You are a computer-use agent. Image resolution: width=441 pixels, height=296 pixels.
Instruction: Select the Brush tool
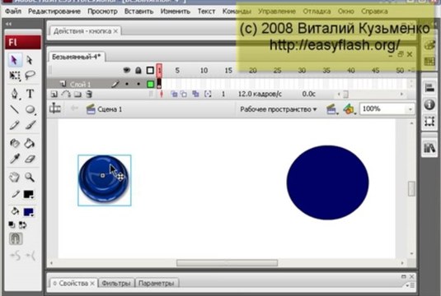(30, 125)
